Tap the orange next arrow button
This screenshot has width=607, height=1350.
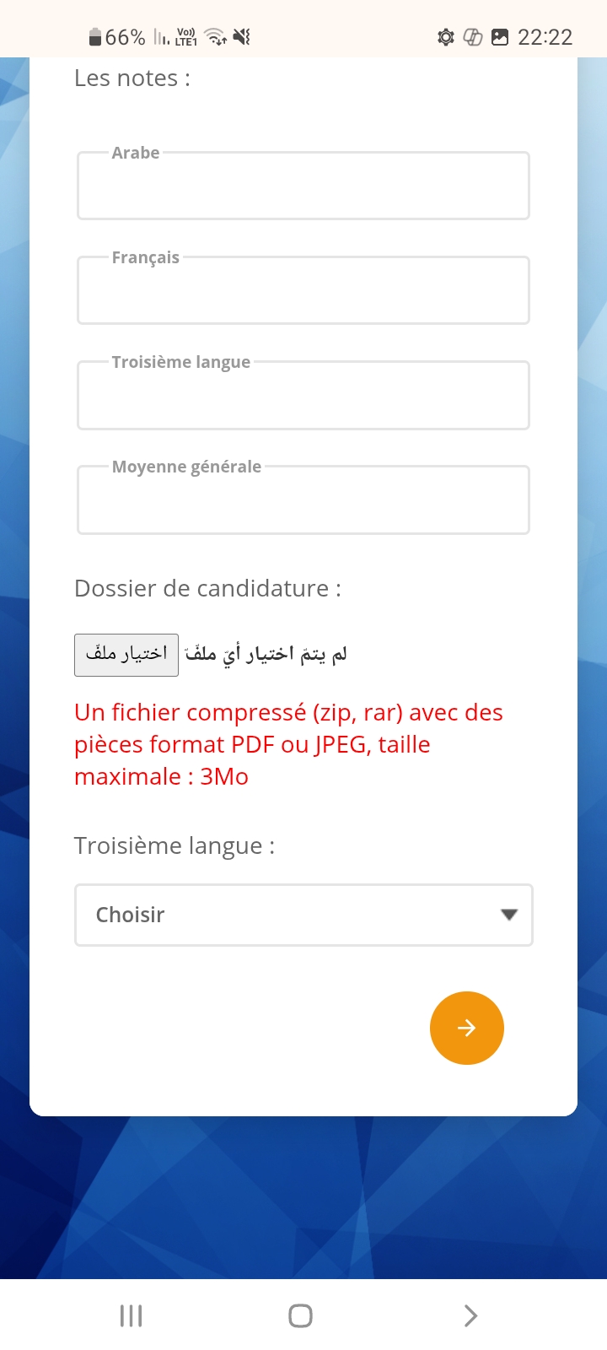click(x=467, y=1028)
